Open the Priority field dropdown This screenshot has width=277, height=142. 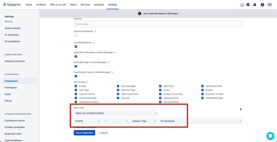coord(88,121)
